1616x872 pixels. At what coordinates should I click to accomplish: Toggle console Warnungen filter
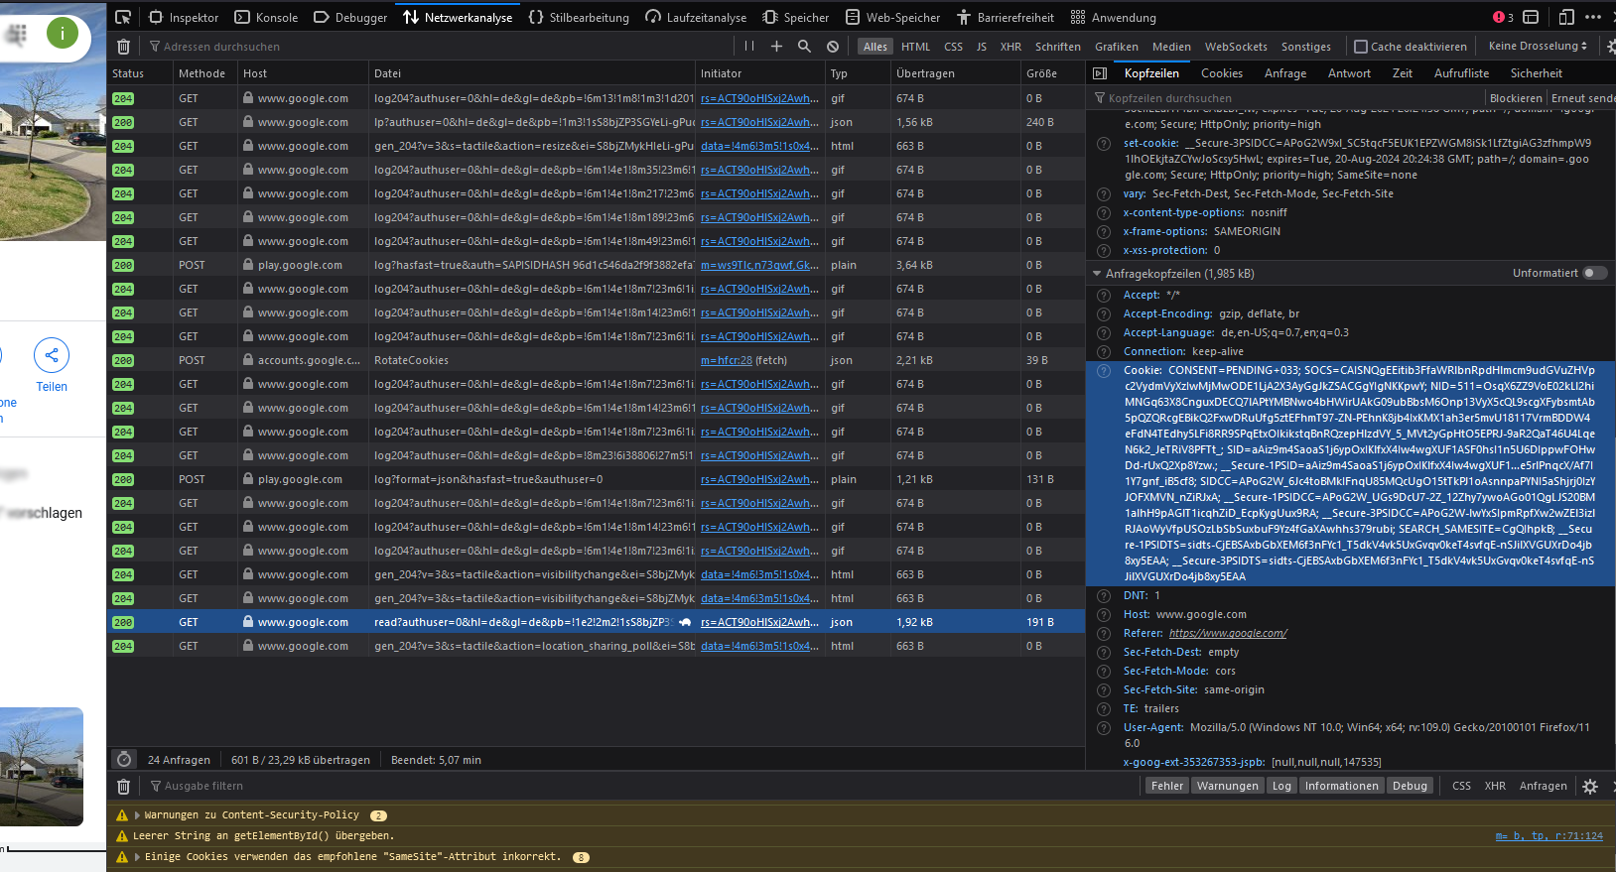[1227, 786]
